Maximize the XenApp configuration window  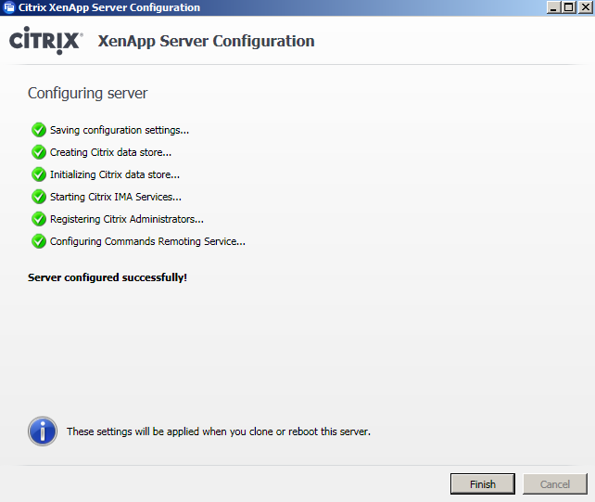pos(569,7)
